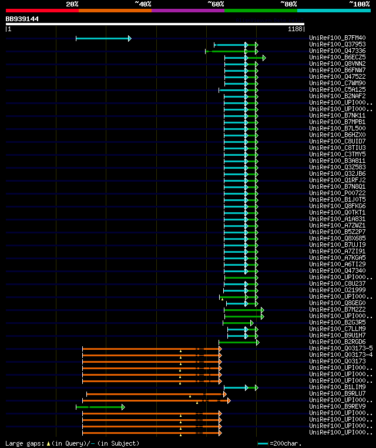Click the green alignment bar for UniRef100_B9REV9

pyautogui.click(x=100, y=407)
